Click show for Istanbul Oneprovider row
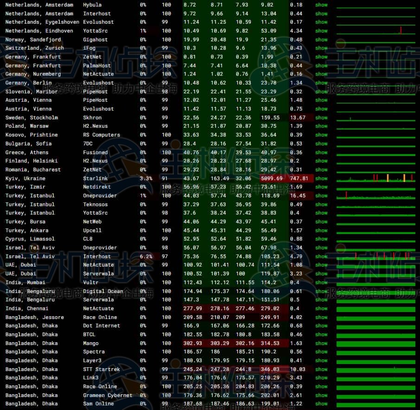 click(x=321, y=196)
